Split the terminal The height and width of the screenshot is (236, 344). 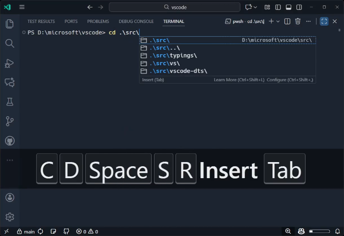[287, 21]
